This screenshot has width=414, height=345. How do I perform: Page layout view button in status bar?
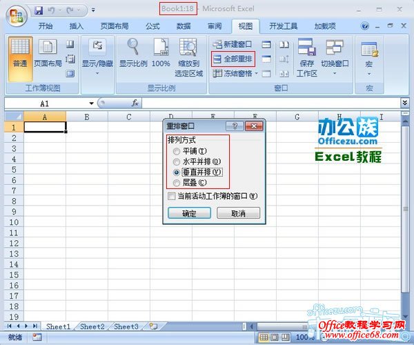pos(275,337)
